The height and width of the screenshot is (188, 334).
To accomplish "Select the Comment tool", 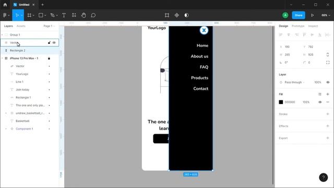I will (x=93, y=15).
